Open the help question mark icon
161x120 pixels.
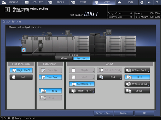click(x=157, y=2)
